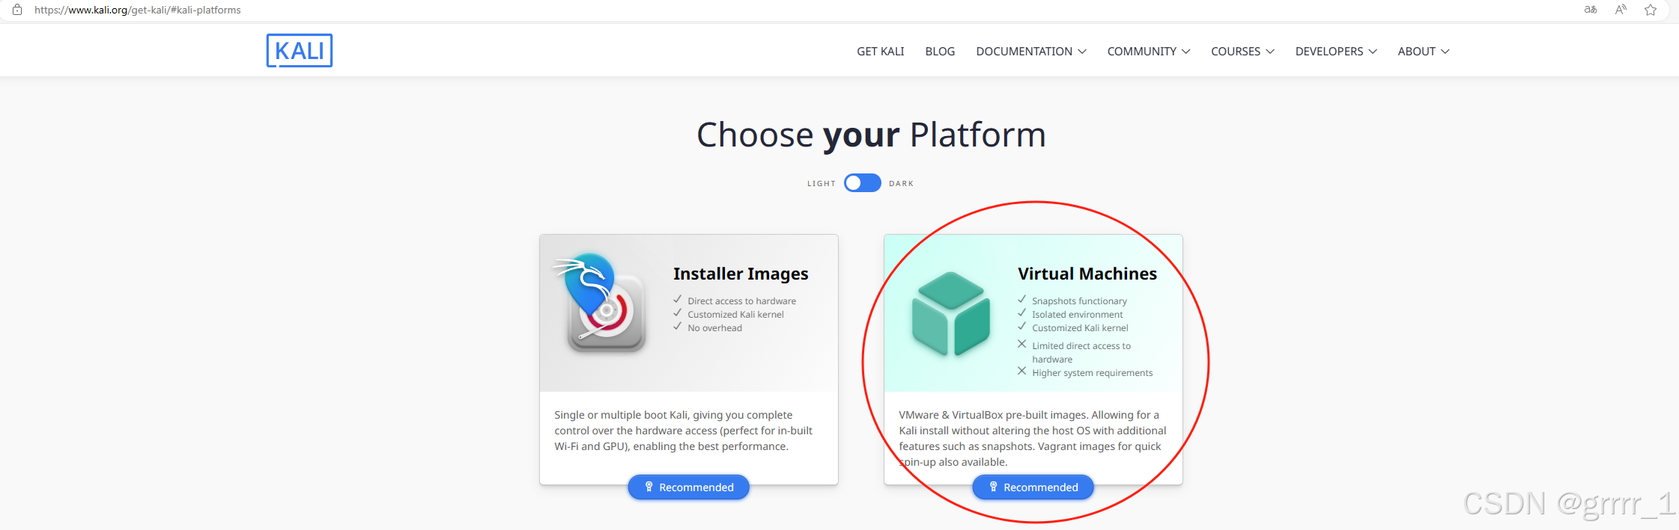
Task: Click the Installer Images disk icon
Action: [x=601, y=303]
